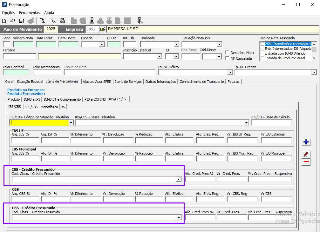The image size is (320, 232).
Task: Tick the Entrada com ICMS Diferido checkbox
Action: 262,53
